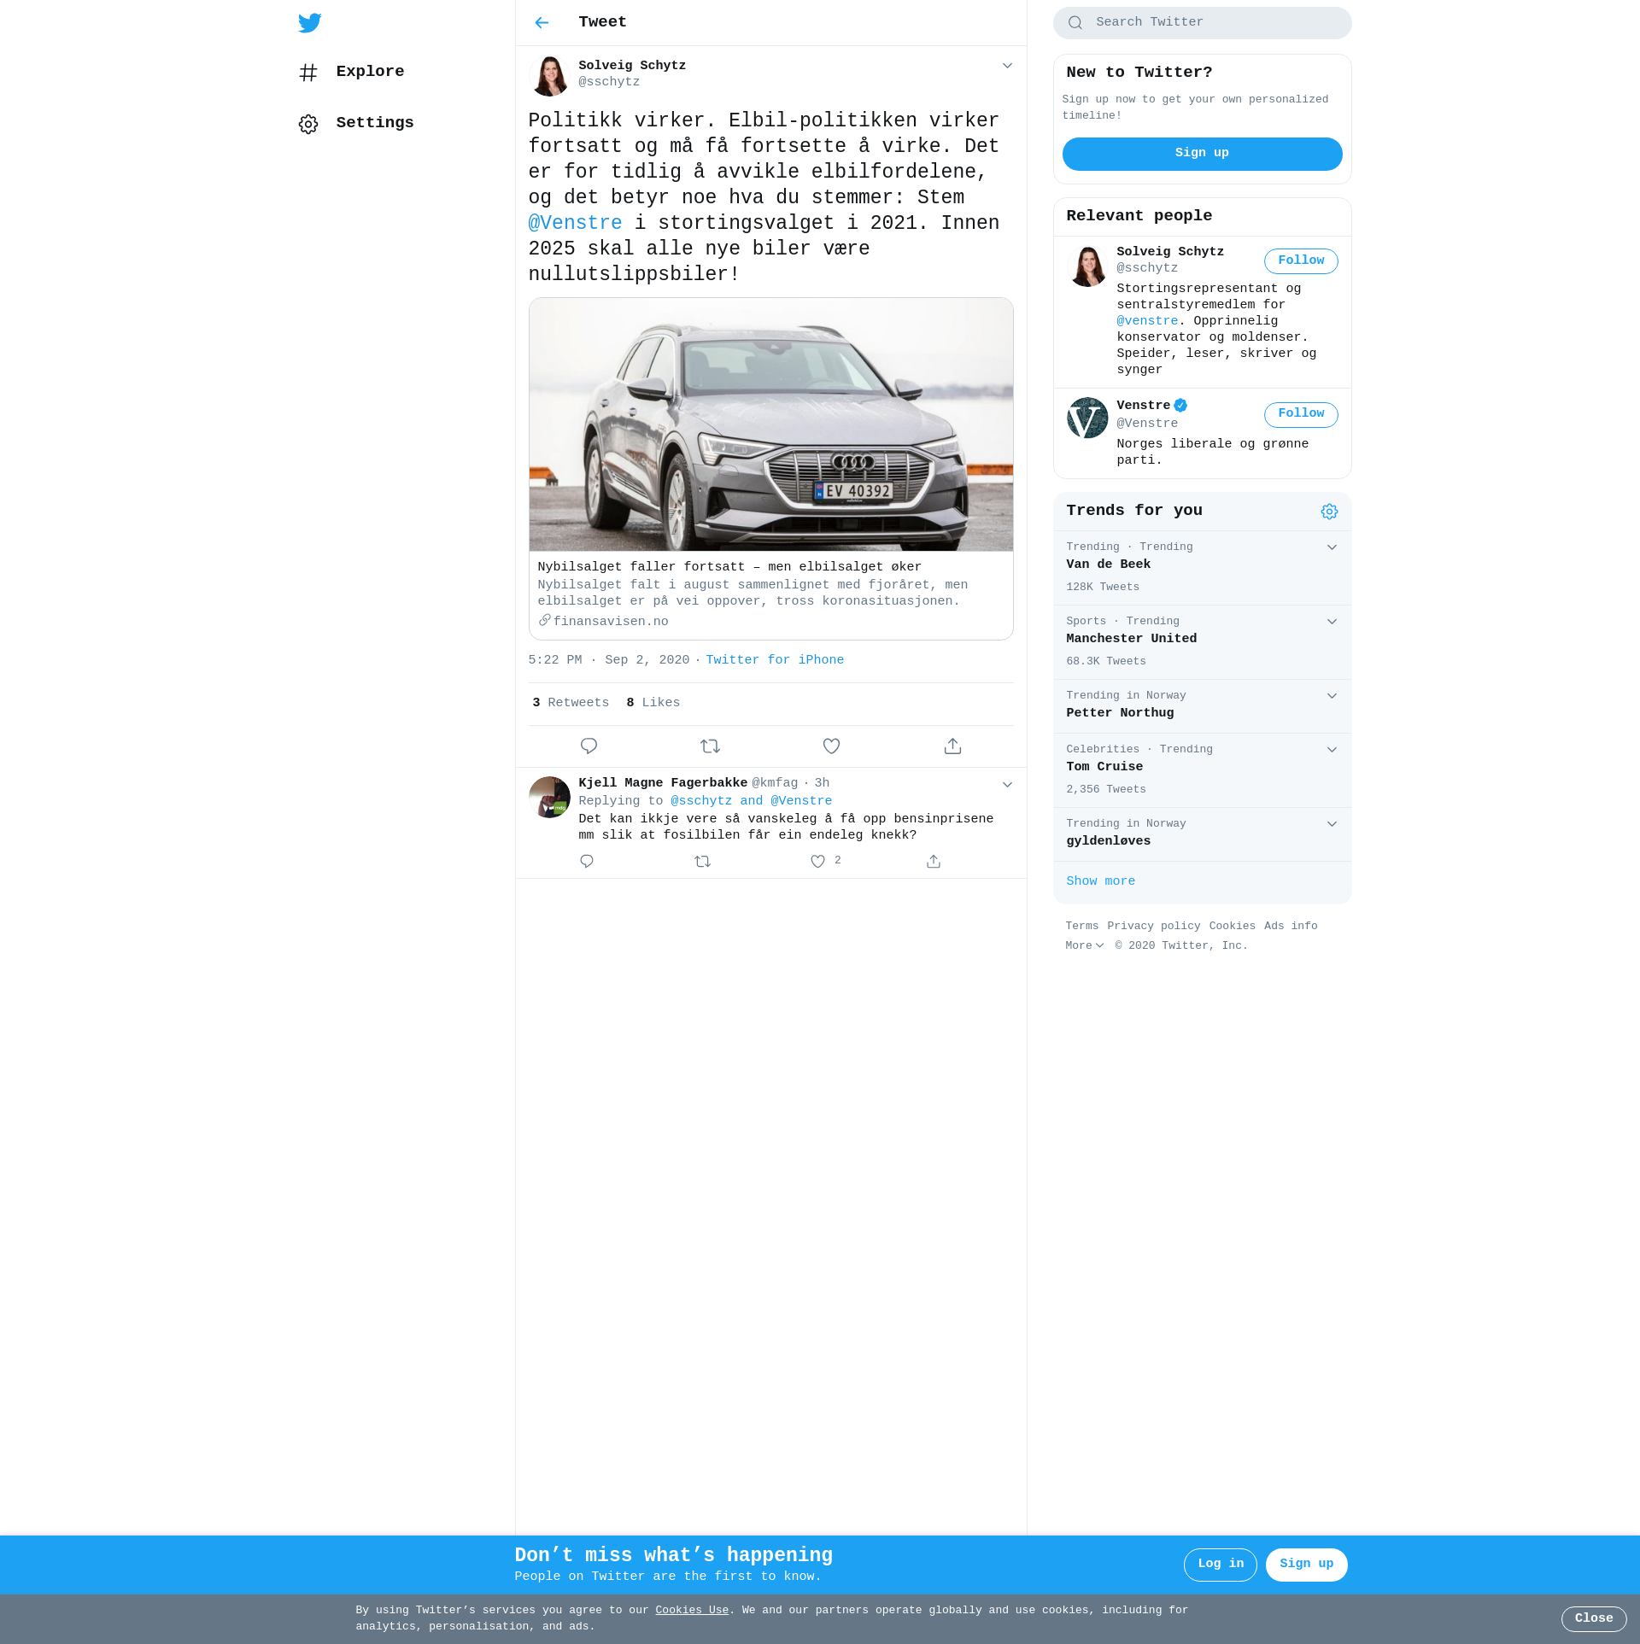This screenshot has width=1640, height=1644.
Task: Reply to the main tweet
Action: (589, 746)
